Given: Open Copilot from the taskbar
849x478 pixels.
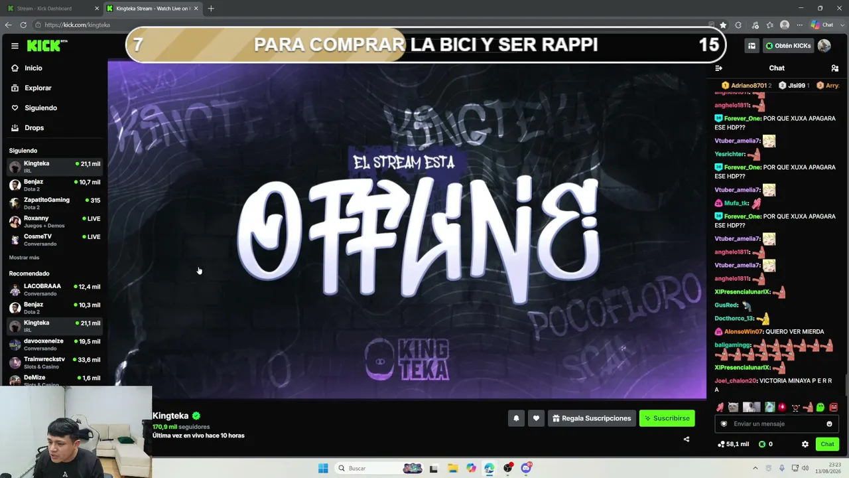Looking at the screenshot, I should [x=471, y=468].
